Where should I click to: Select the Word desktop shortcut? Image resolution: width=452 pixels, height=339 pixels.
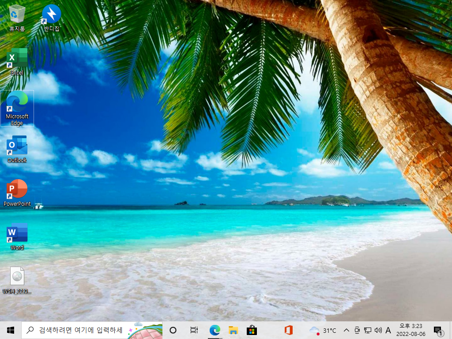(17, 237)
